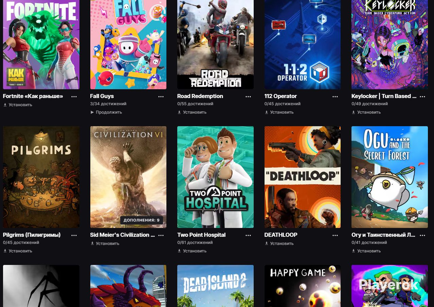434x307 pixels.
Task: Click Установить under Fortnite «Как раньше»
Action: 18,105
